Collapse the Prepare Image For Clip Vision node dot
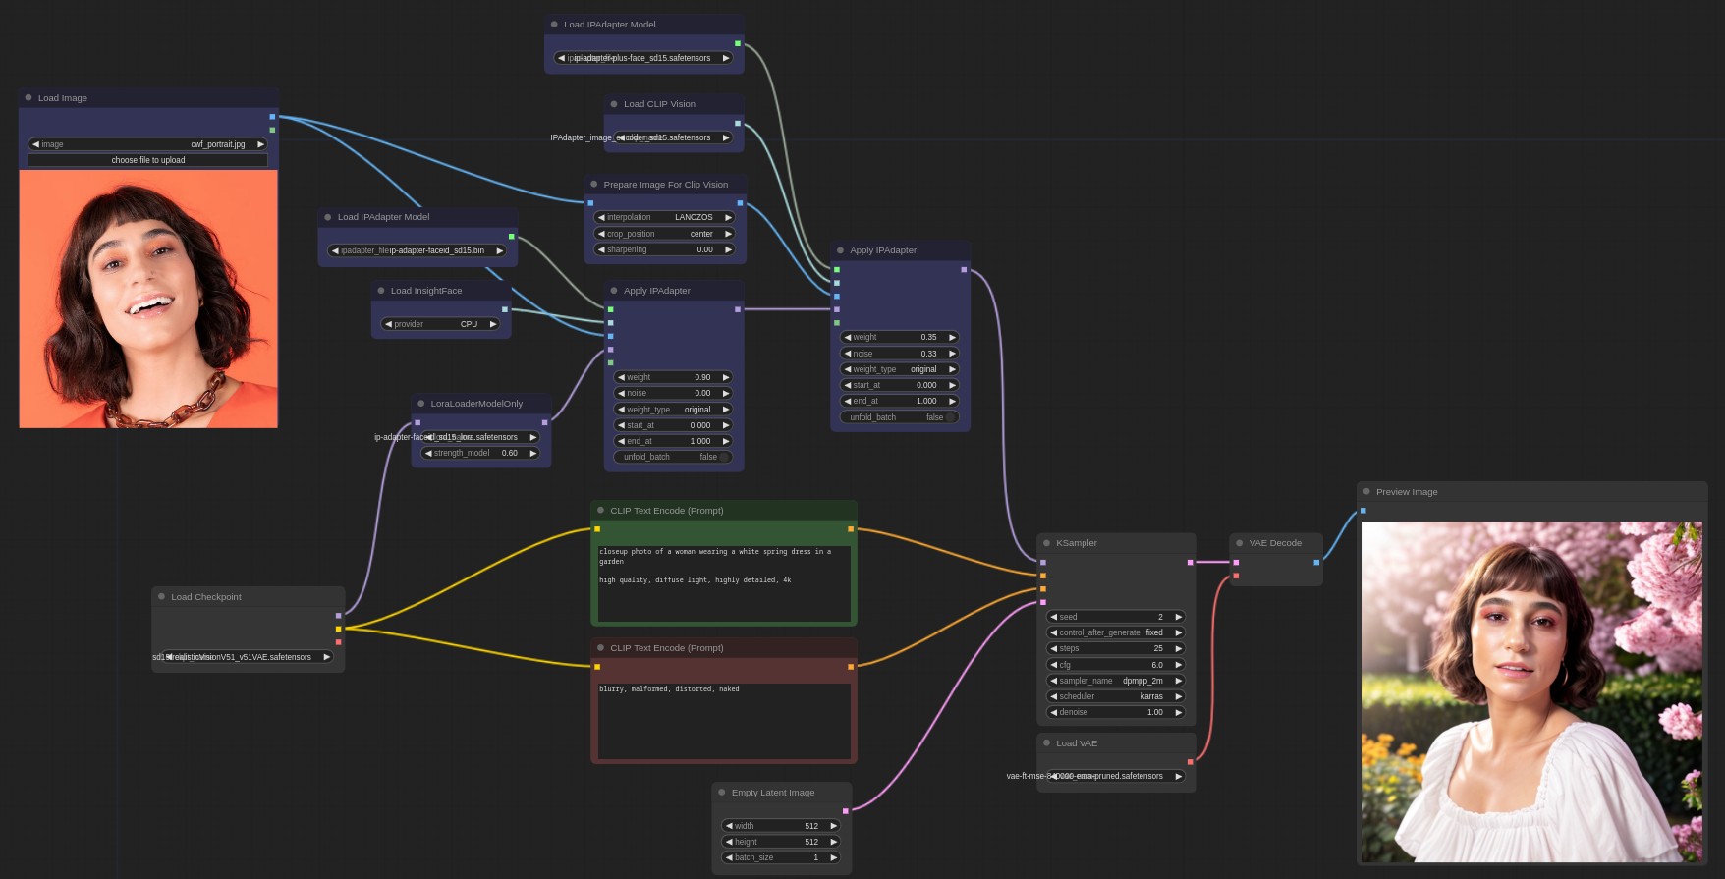 pos(594,185)
